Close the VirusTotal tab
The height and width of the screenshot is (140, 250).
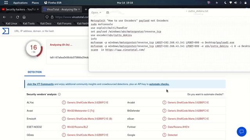[79, 9]
